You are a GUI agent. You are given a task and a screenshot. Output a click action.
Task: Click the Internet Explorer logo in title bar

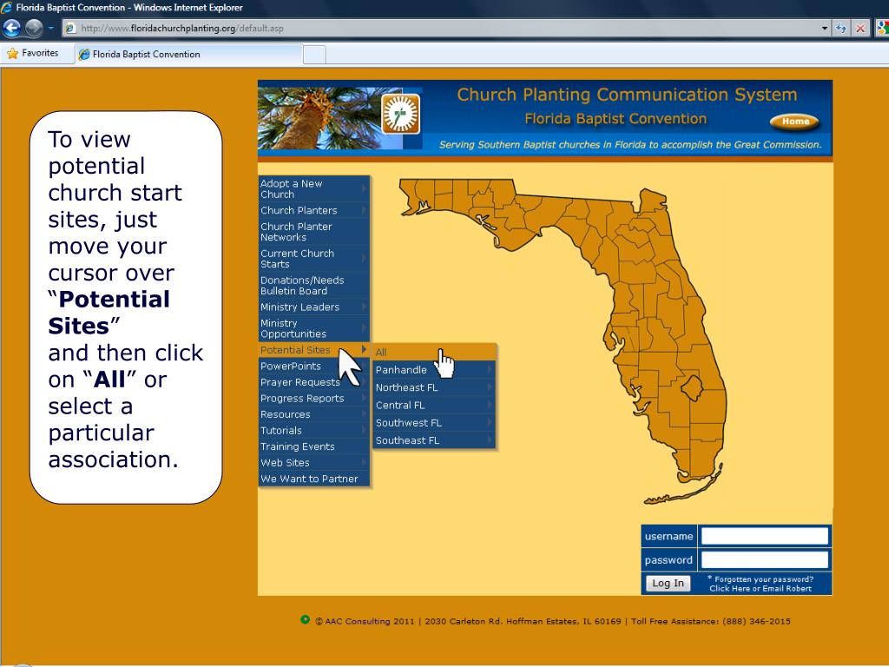pos(7,7)
